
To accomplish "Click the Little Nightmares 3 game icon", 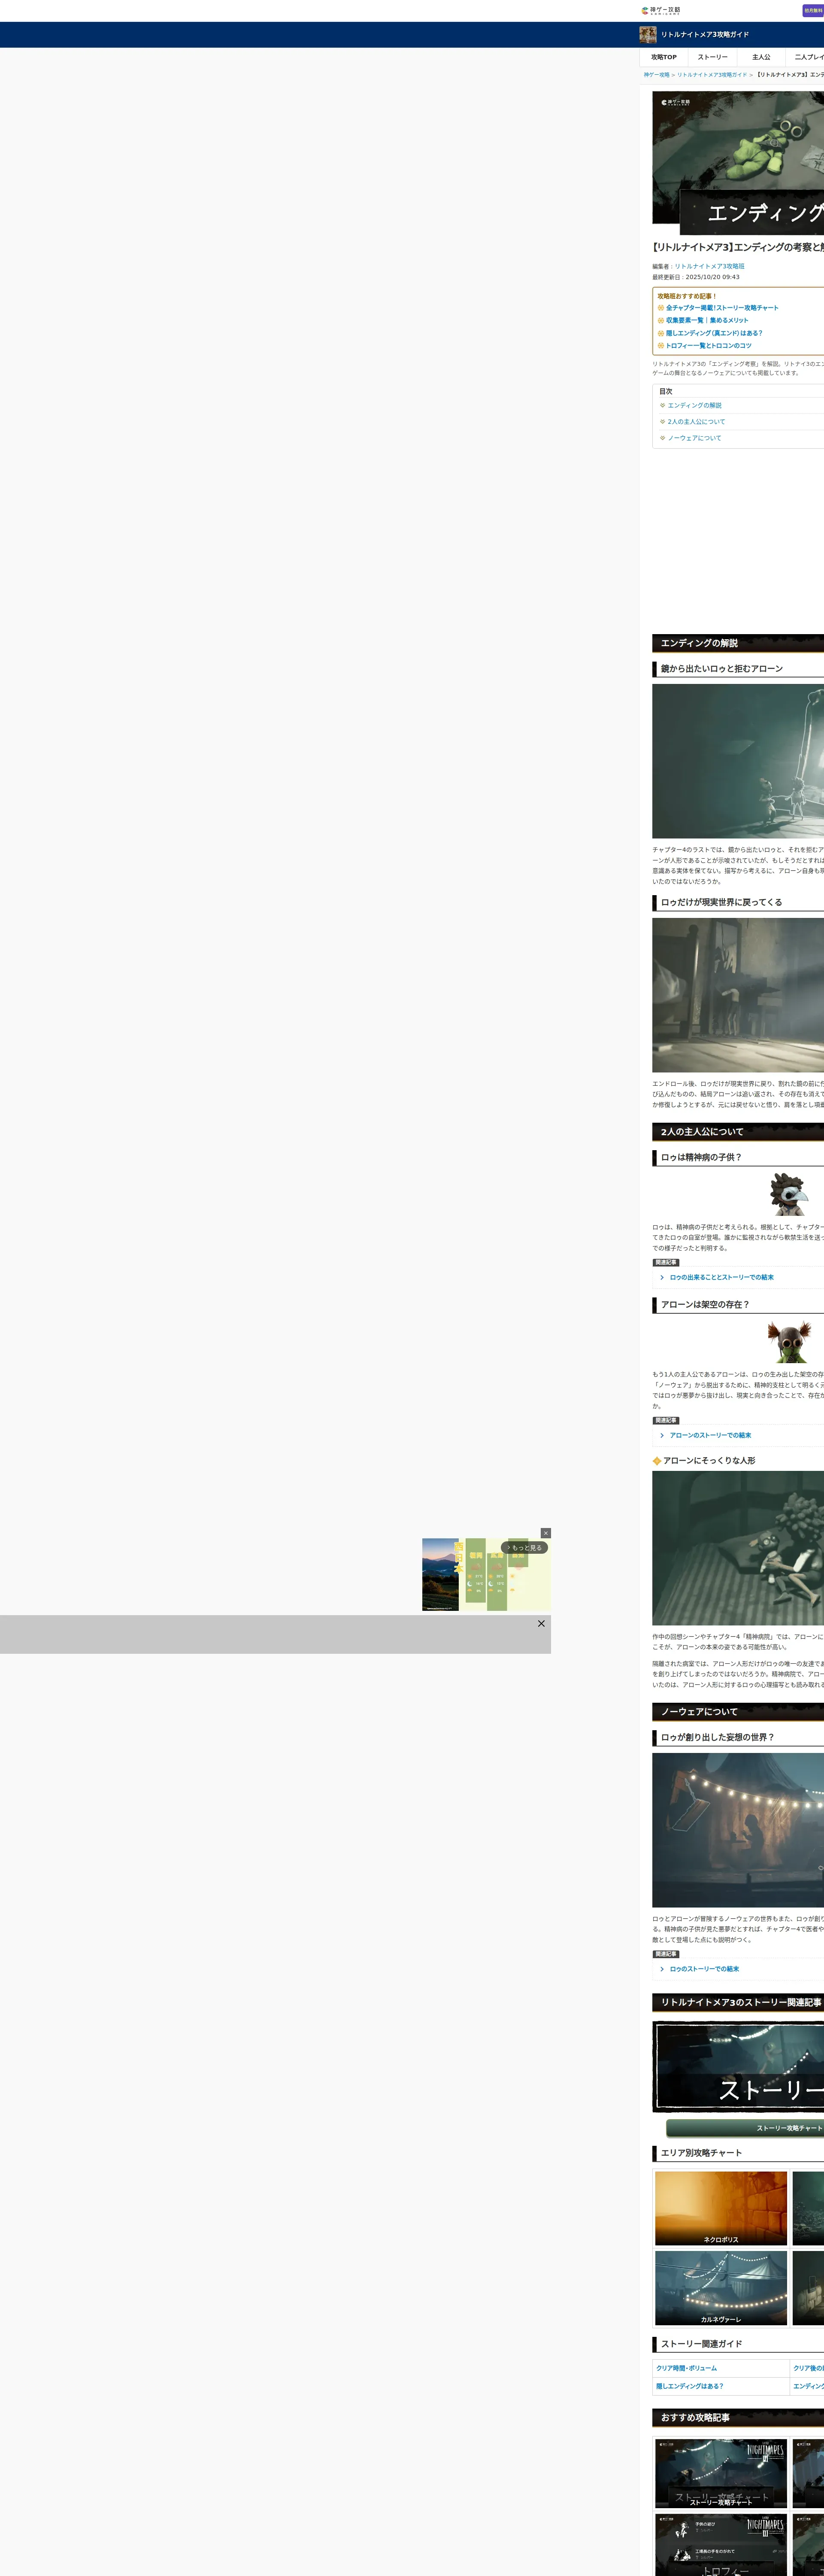I will 648,35.
